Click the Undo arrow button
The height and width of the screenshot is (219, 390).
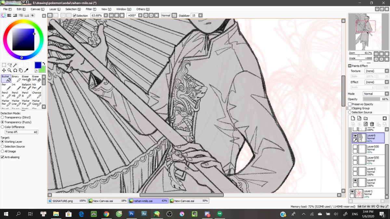click(x=50, y=15)
